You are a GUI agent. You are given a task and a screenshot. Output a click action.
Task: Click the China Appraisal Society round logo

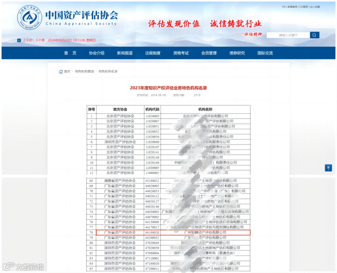tap(29, 17)
